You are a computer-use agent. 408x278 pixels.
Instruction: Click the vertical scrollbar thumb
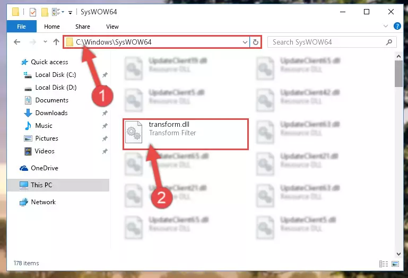click(398, 73)
